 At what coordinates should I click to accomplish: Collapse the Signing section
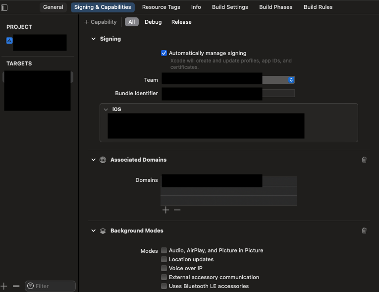(x=93, y=39)
